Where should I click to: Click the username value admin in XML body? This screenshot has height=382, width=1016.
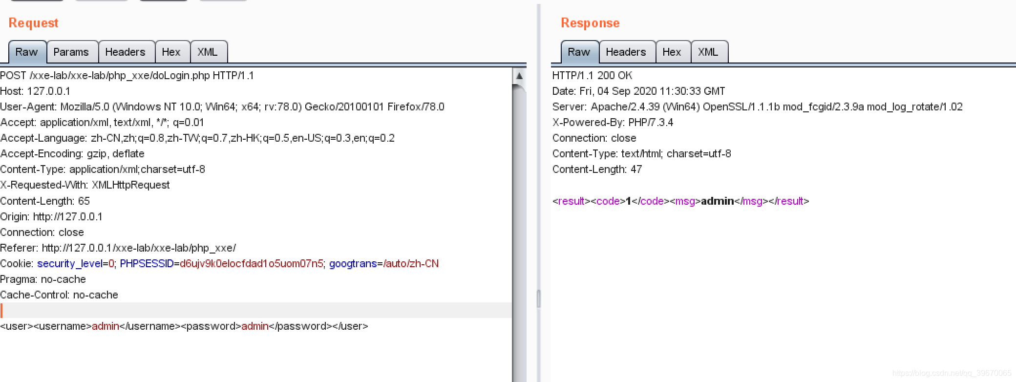(106, 326)
